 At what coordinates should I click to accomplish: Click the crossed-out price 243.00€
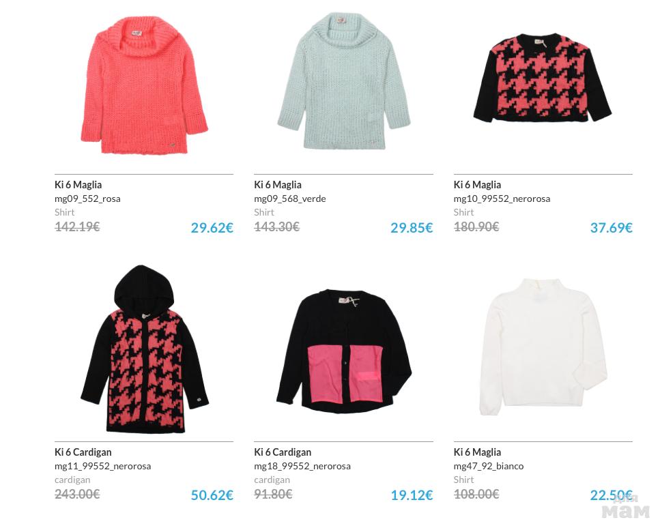(77, 494)
